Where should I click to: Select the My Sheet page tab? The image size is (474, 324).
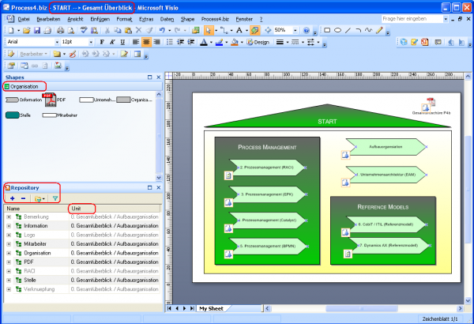click(211, 307)
